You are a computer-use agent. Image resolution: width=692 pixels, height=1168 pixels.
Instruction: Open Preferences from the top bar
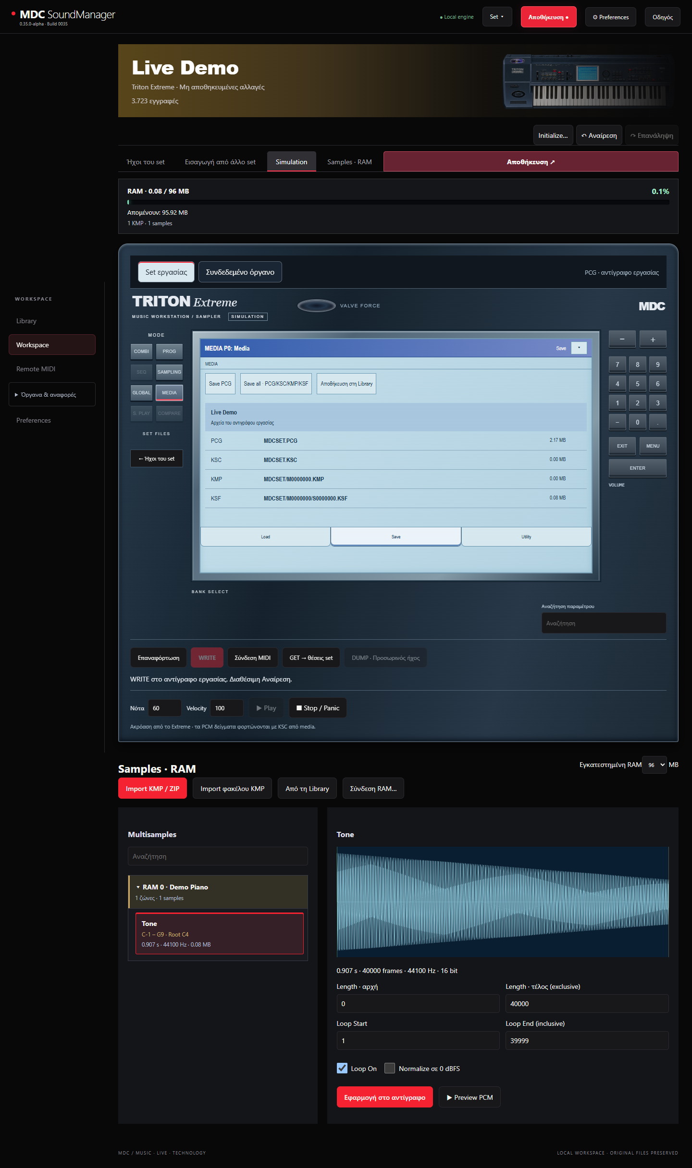coord(610,17)
